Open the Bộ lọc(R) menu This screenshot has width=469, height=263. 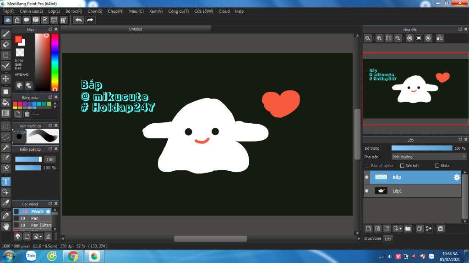[x=74, y=11]
